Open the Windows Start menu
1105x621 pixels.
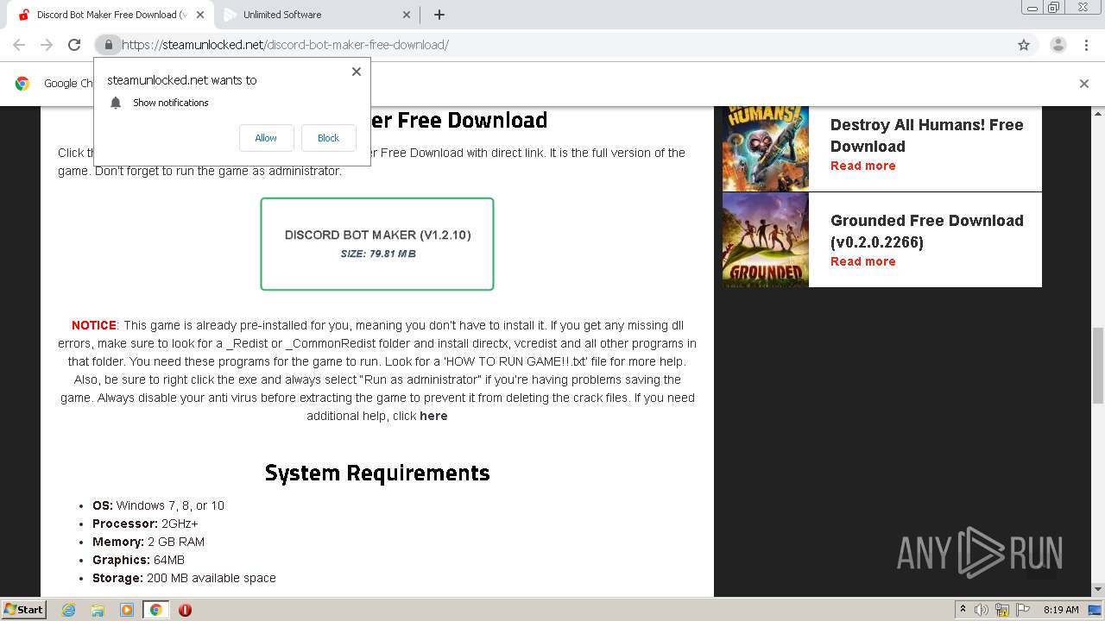pos(23,609)
